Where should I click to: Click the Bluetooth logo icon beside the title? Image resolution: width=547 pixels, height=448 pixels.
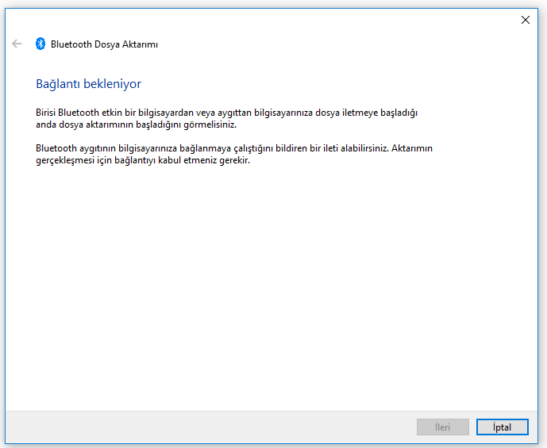(x=40, y=44)
